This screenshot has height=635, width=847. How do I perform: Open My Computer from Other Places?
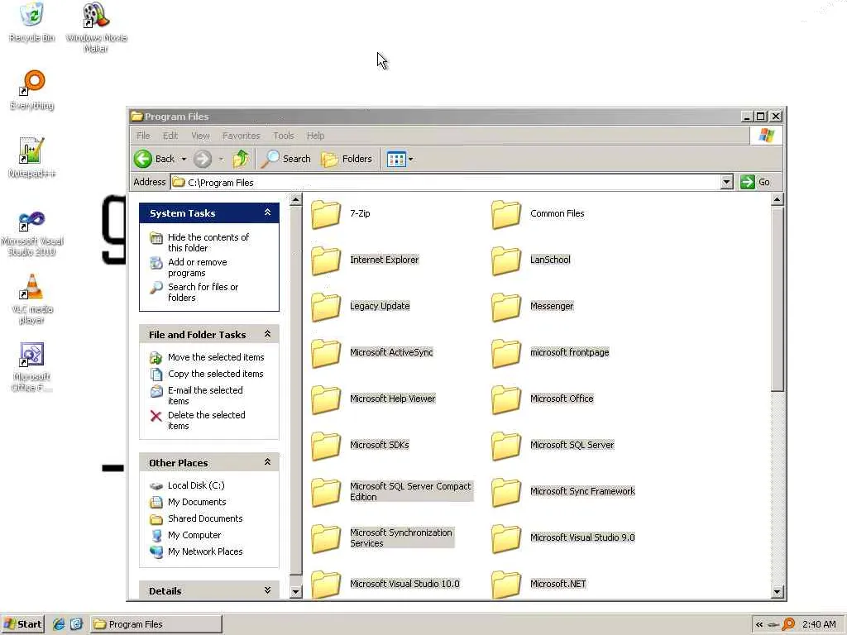click(x=194, y=535)
